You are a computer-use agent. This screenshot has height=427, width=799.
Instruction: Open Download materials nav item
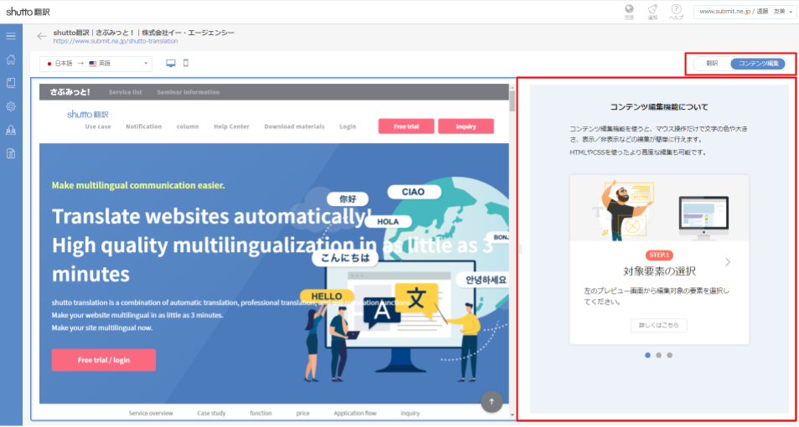tap(294, 126)
